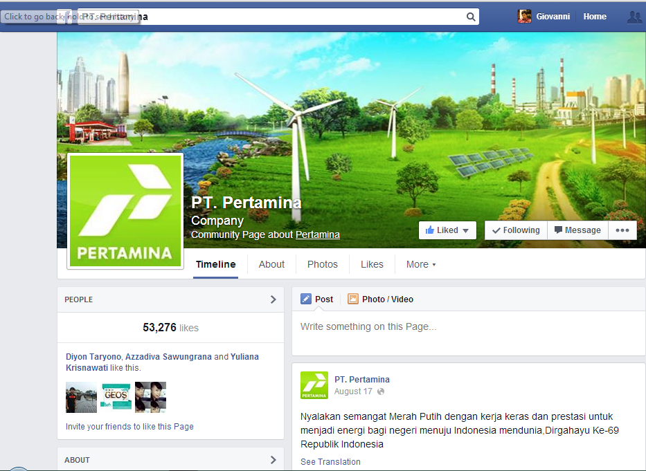Expand the More tab dropdown
The image size is (646, 471).
(x=421, y=264)
